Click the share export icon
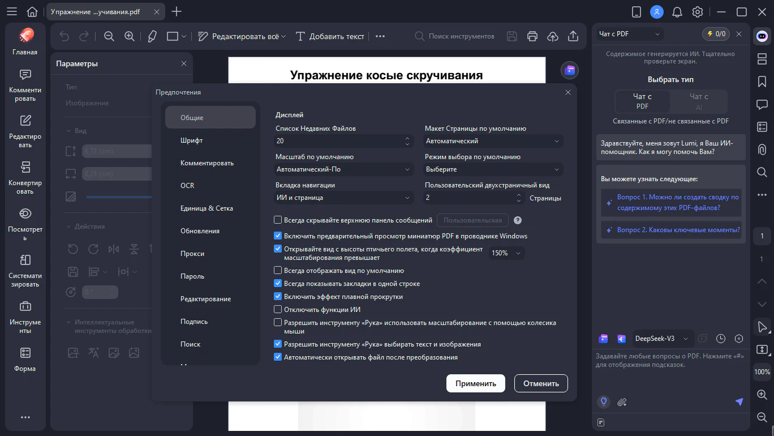This screenshot has width=774, height=436. click(573, 36)
